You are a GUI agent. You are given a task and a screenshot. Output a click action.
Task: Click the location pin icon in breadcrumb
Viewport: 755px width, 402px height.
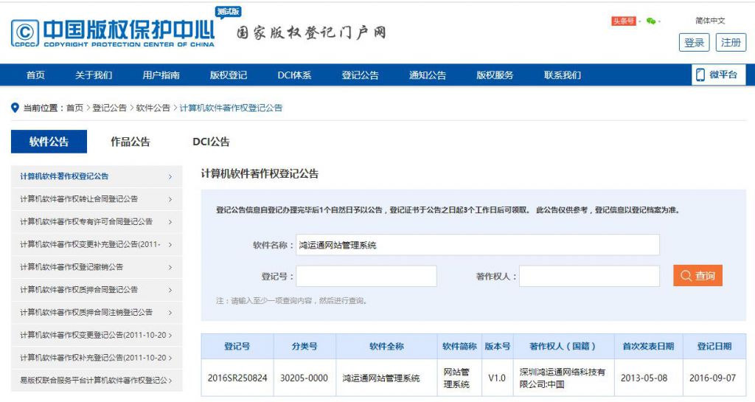pos(15,108)
